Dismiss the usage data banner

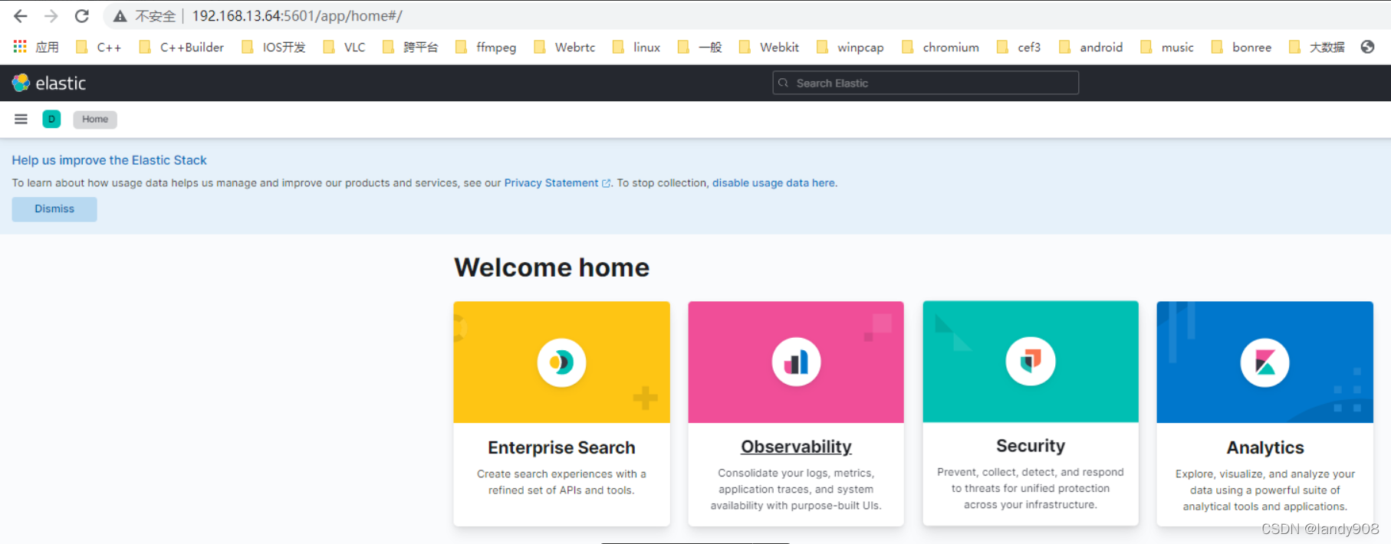pyautogui.click(x=54, y=209)
